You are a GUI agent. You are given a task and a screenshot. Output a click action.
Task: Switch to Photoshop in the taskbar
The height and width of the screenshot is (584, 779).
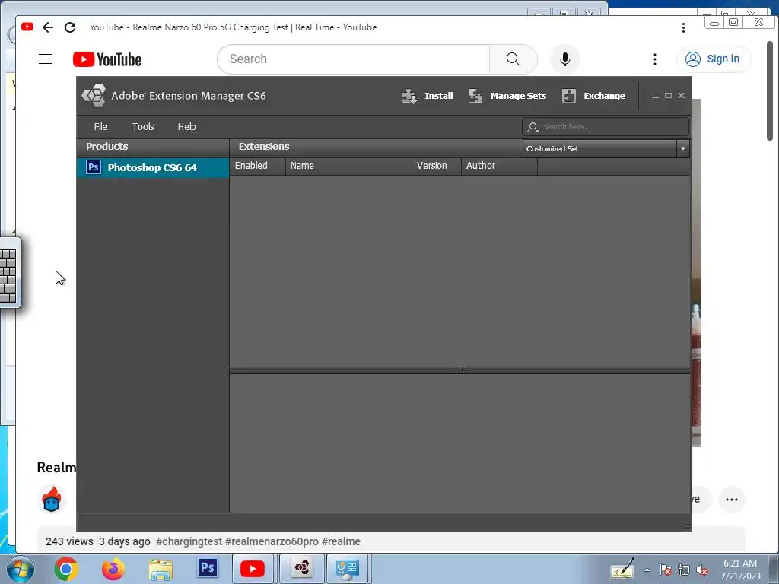(208, 569)
